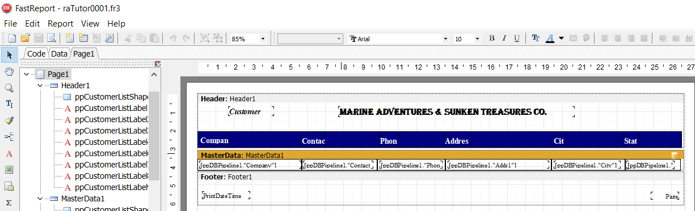This screenshot has height=211, width=695.
Task: Collapse the MasterData1 tree node
Action: [x=40, y=199]
